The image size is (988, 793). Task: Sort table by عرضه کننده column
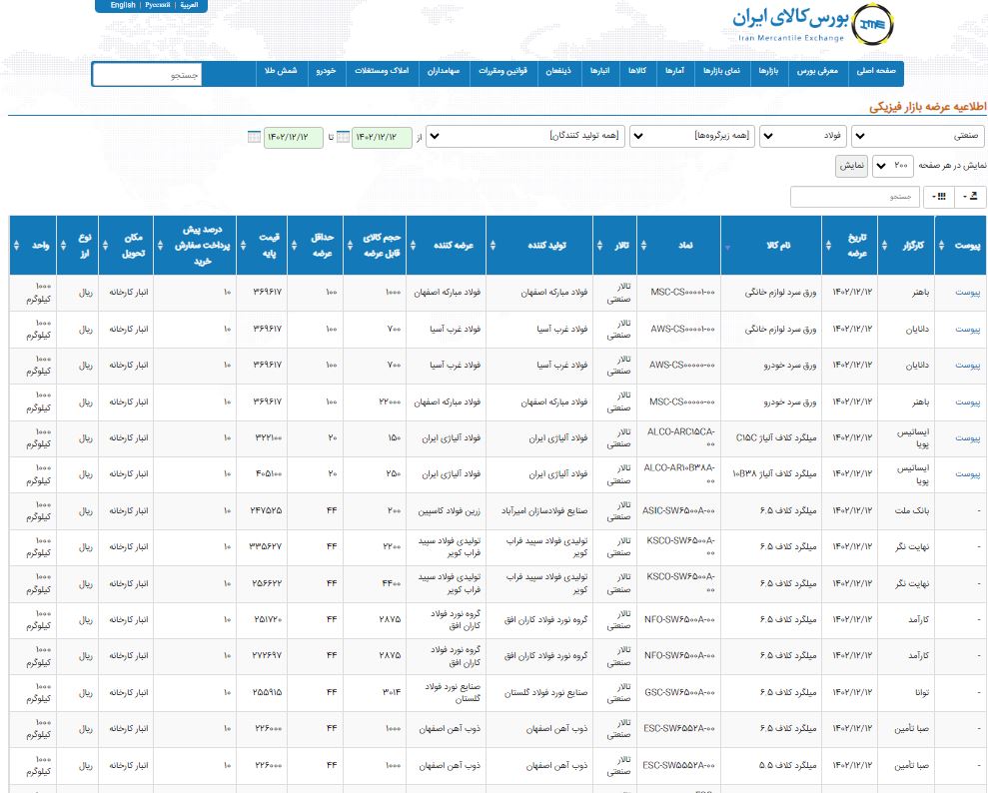coord(413,245)
